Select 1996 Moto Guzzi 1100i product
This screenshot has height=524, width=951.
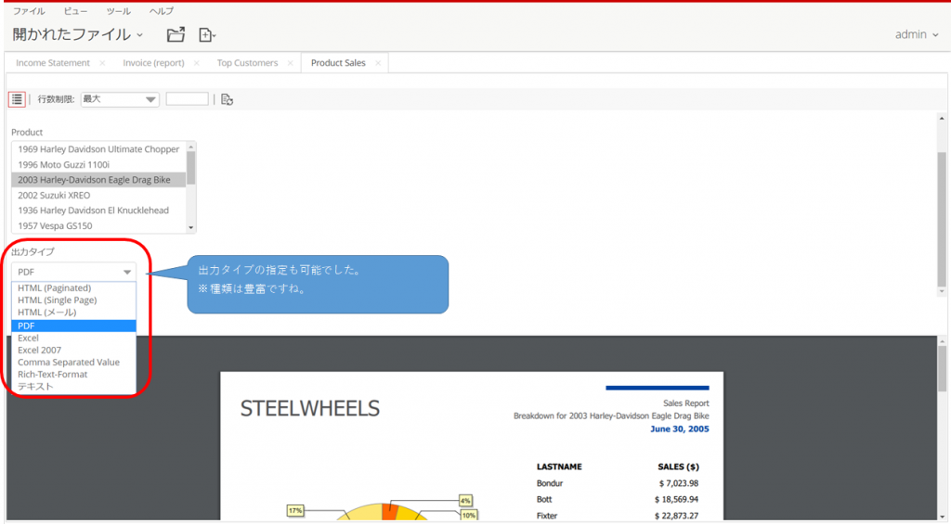(x=98, y=165)
